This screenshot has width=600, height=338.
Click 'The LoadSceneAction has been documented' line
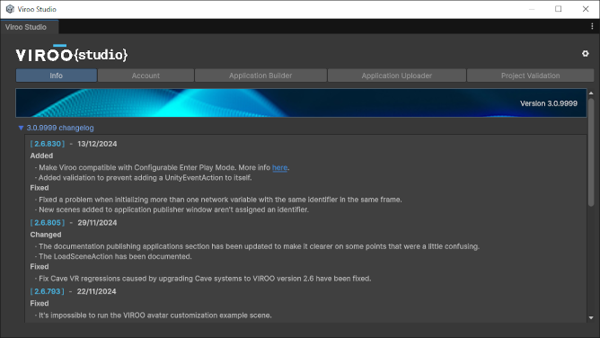(113, 256)
